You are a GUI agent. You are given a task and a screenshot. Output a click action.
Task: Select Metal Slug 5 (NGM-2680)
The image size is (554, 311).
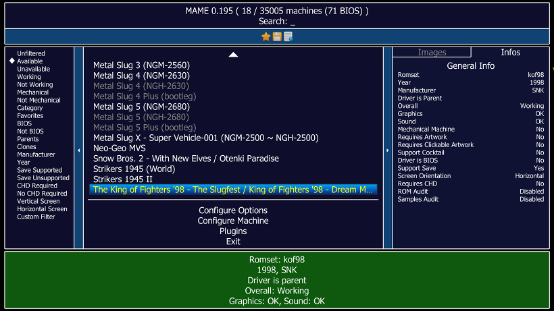point(141,107)
